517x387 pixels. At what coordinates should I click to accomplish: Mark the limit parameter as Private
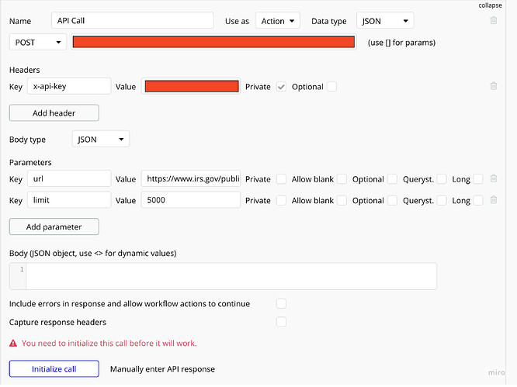click(282, 200)
